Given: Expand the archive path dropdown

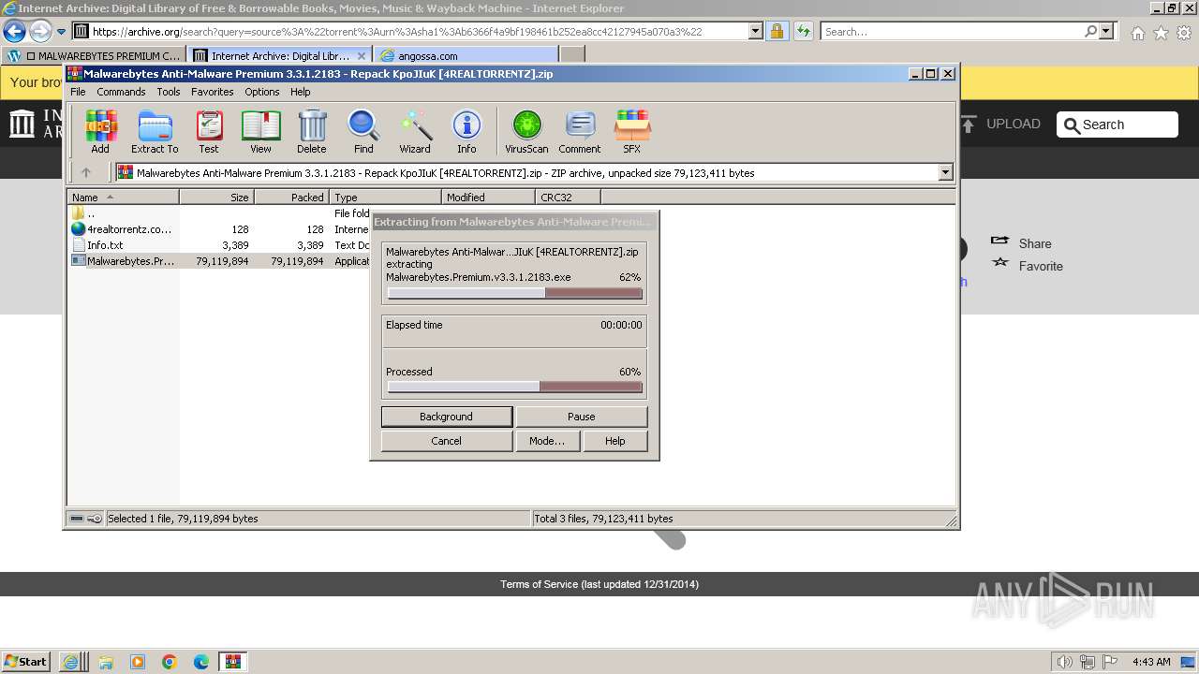Looking at the screenshot, I should coord(945,172).
